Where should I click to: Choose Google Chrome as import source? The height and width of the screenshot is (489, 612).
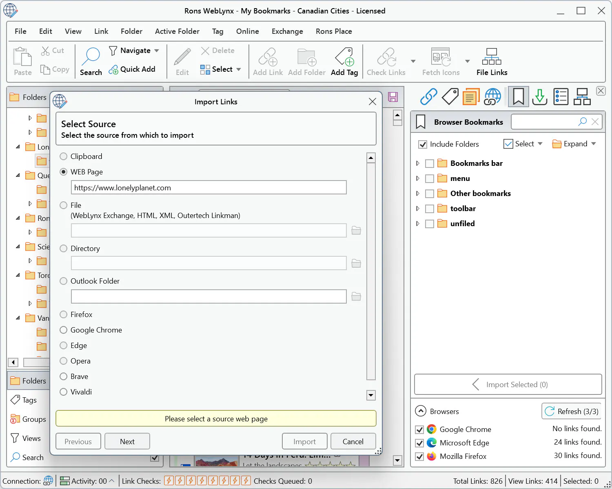(x=63, y=330)
